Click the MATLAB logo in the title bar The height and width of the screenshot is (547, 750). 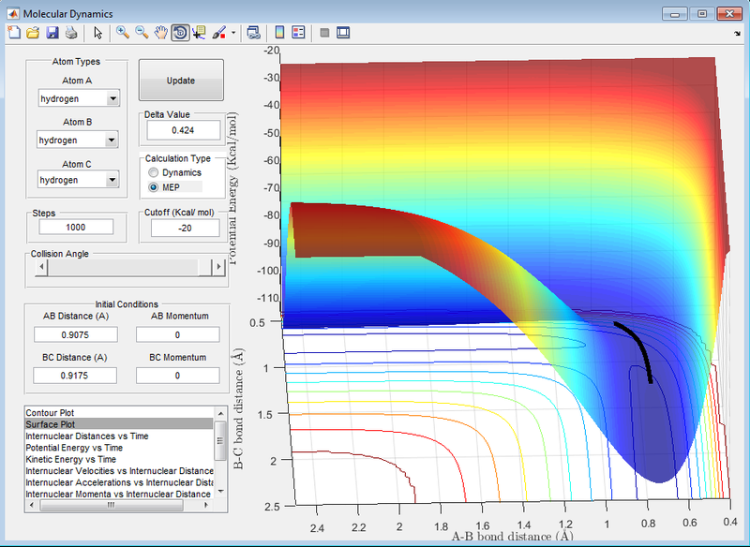click(13, 13)
